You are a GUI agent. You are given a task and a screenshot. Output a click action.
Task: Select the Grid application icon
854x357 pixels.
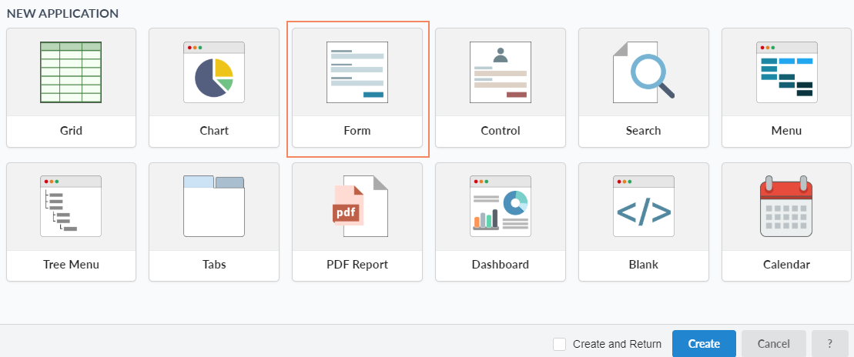click(71, 72)
